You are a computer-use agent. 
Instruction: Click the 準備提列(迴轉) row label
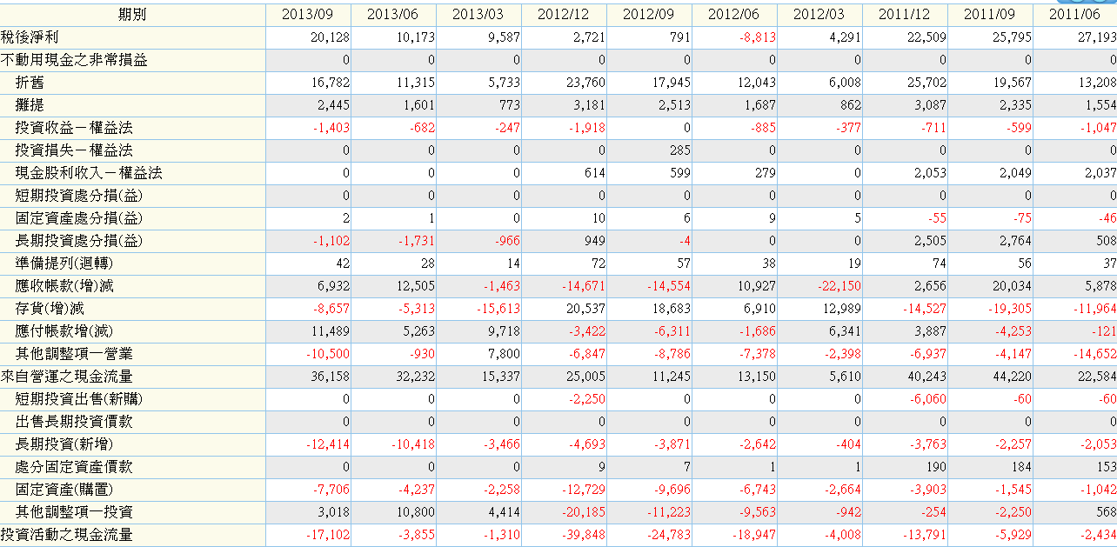point(64,263)
